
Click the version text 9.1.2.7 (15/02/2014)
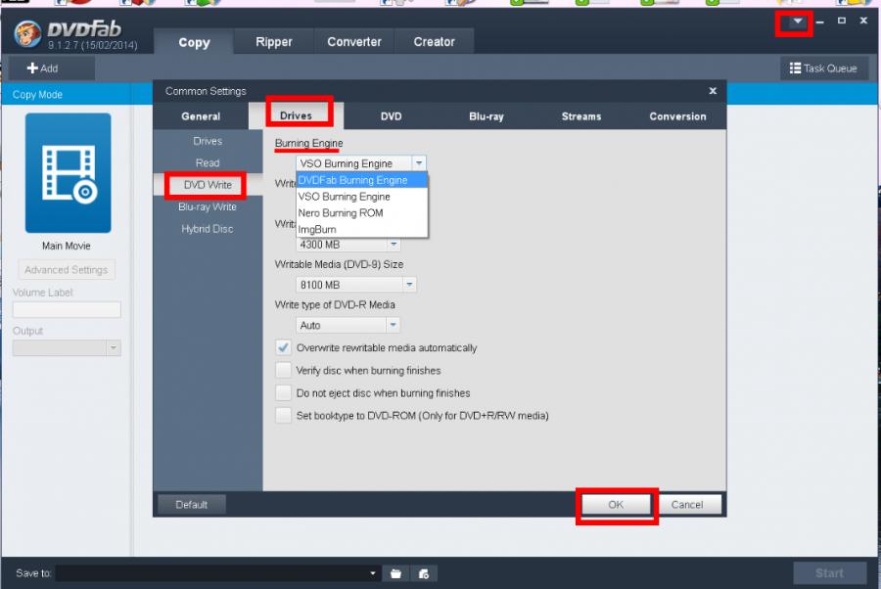(x=93, y=45)
